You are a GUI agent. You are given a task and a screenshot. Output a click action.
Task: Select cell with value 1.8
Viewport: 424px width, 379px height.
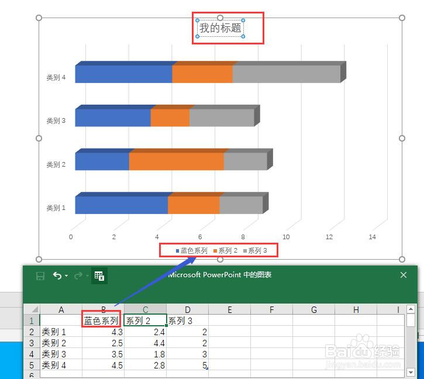pos(145,354)
